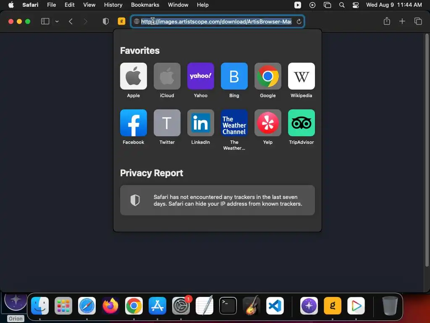This screenshot has width=430, height=323.
Task: Open Launchpad from the Dock
Action: (63, 305)
